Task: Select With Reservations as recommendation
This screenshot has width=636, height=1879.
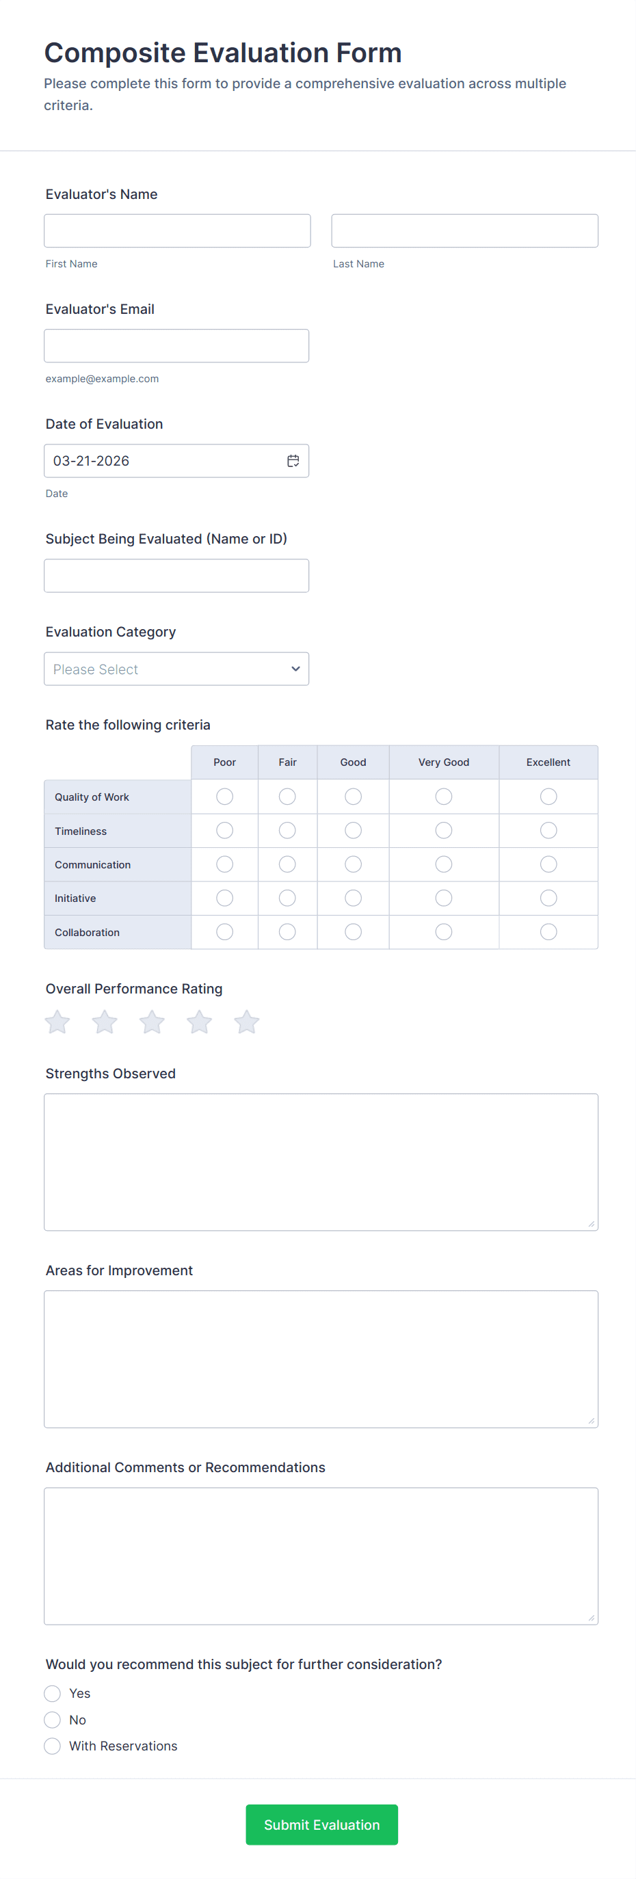Action: (52, 1746)
